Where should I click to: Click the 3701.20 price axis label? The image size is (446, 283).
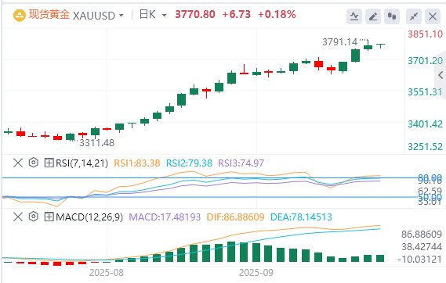[426, 61]
